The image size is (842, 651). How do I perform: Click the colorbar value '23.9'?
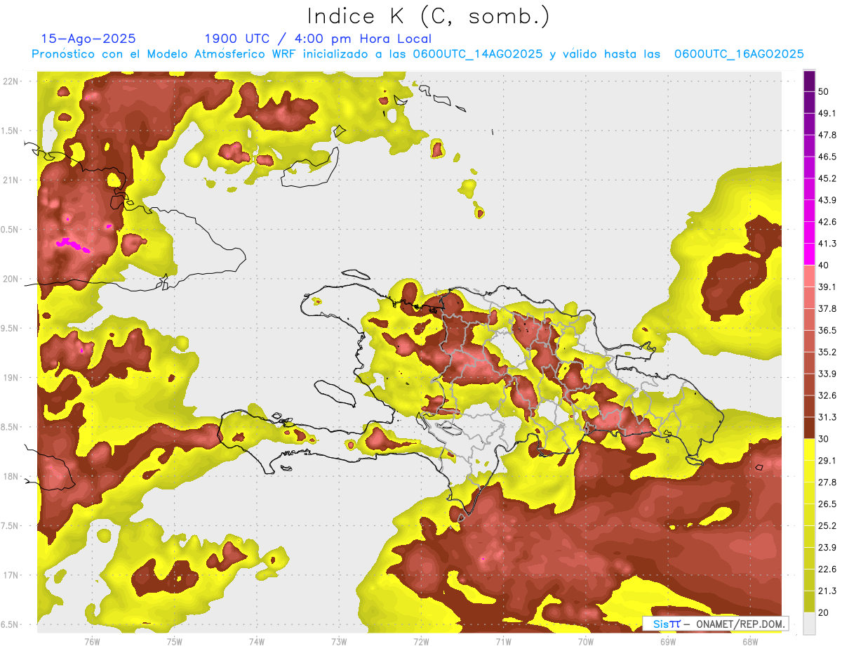click(827, 548)
